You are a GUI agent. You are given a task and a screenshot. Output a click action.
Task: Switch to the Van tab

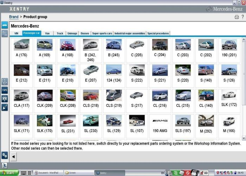[47, 33]
